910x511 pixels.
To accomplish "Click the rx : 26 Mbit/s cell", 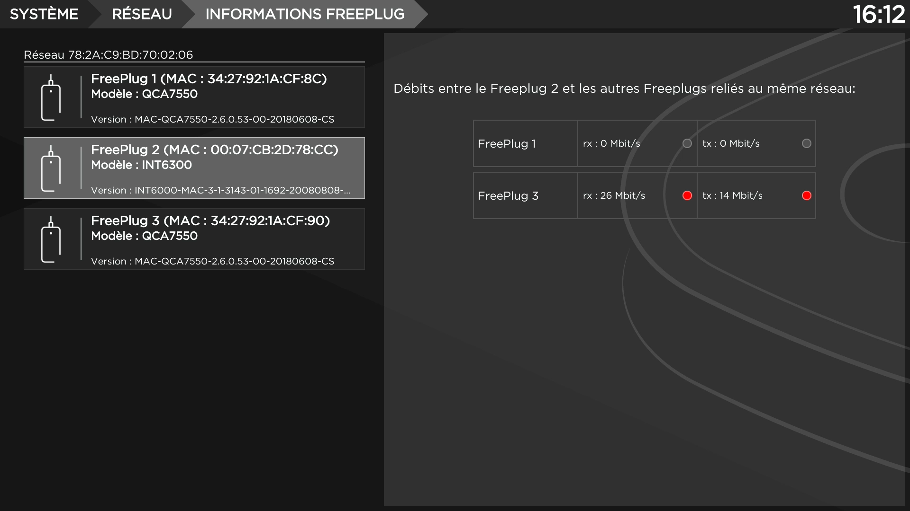I will (614, 195).
